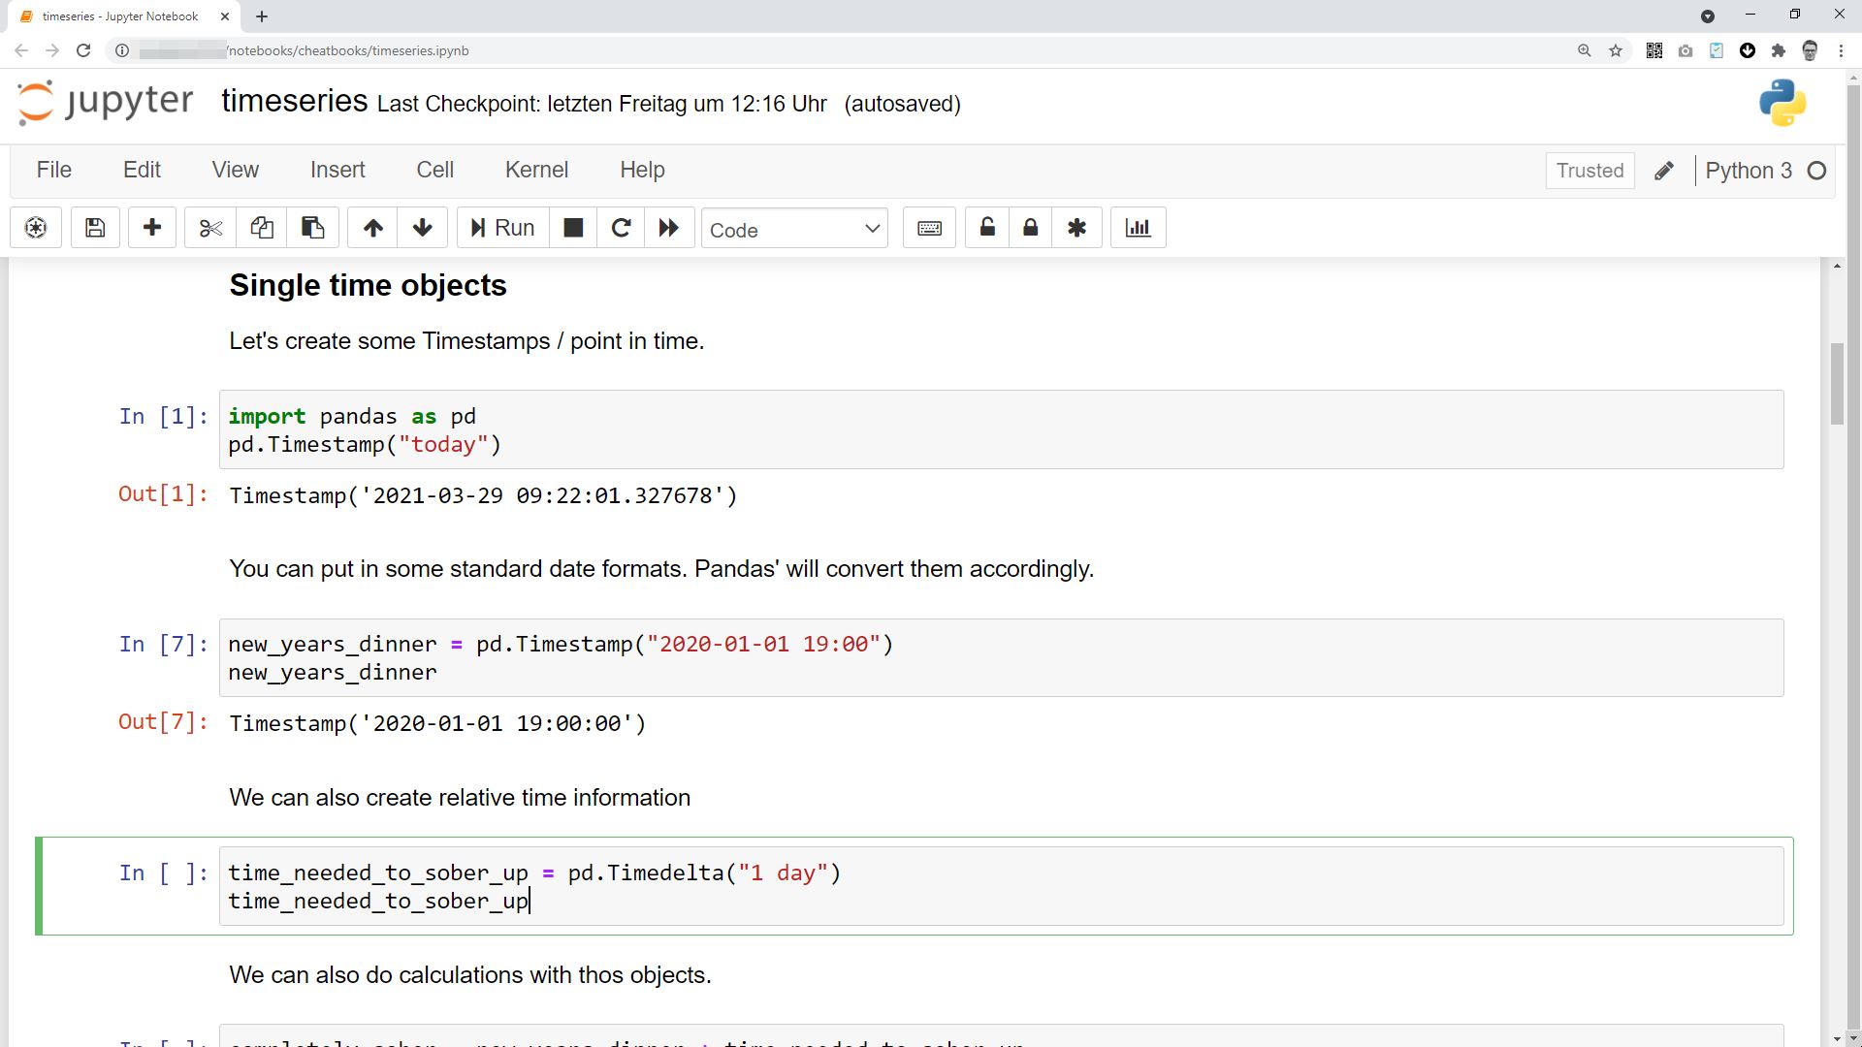
Task: Click the Add new cell icon
Action: tap(152, 228)
